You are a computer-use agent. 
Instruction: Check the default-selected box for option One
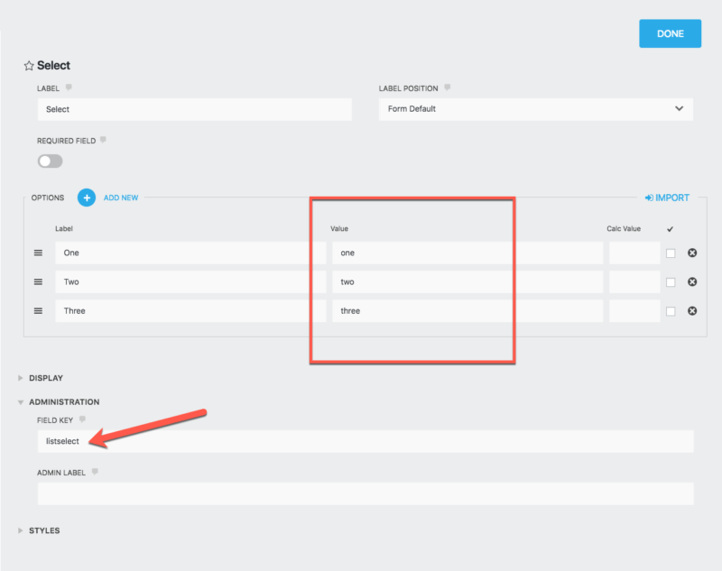click(x=671, y=253)
